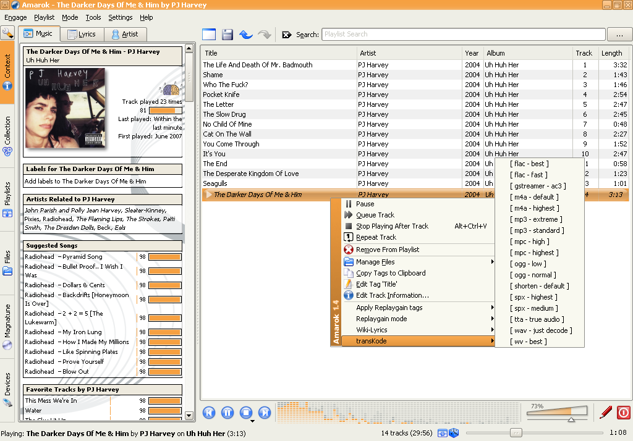Viewport: 633px width, 441px height.
Task: Open the Magnatune sidebar panel
Action: tap(7, 327)
